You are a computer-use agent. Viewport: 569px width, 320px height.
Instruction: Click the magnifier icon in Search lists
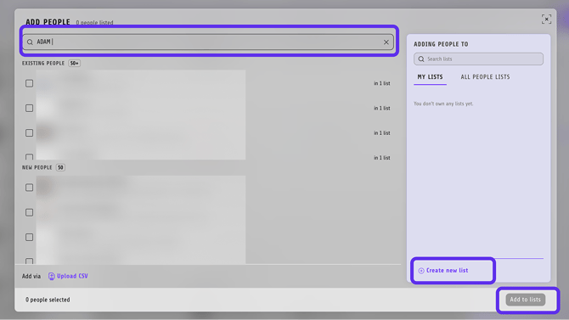[421, 59]
